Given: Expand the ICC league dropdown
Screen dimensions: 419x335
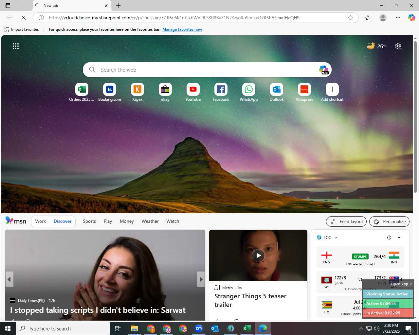Looking at the screenshot, I should tap(336, 238).
